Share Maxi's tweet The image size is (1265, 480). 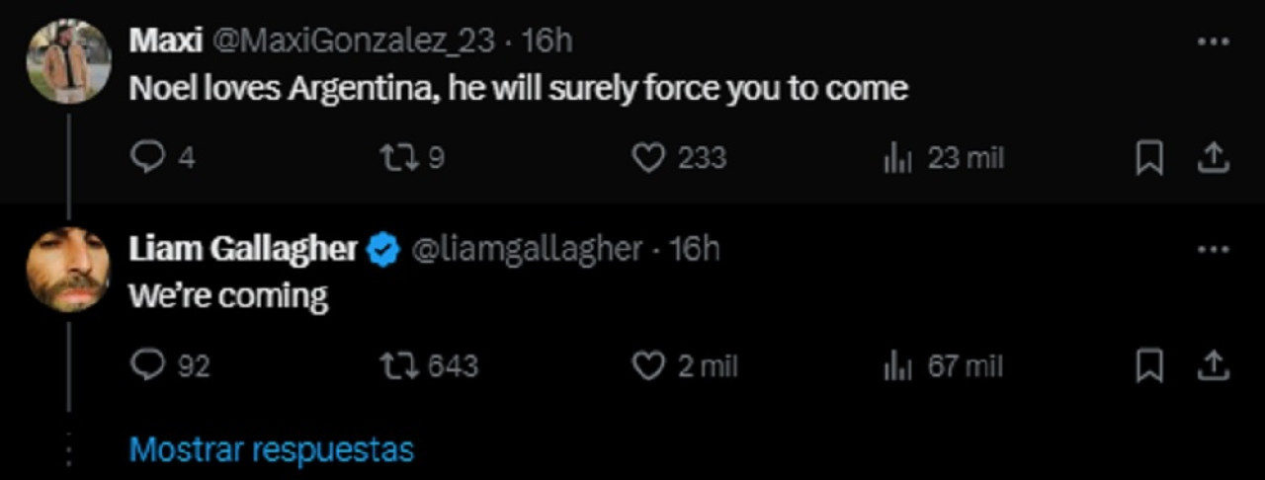(x=1214, y=158)
